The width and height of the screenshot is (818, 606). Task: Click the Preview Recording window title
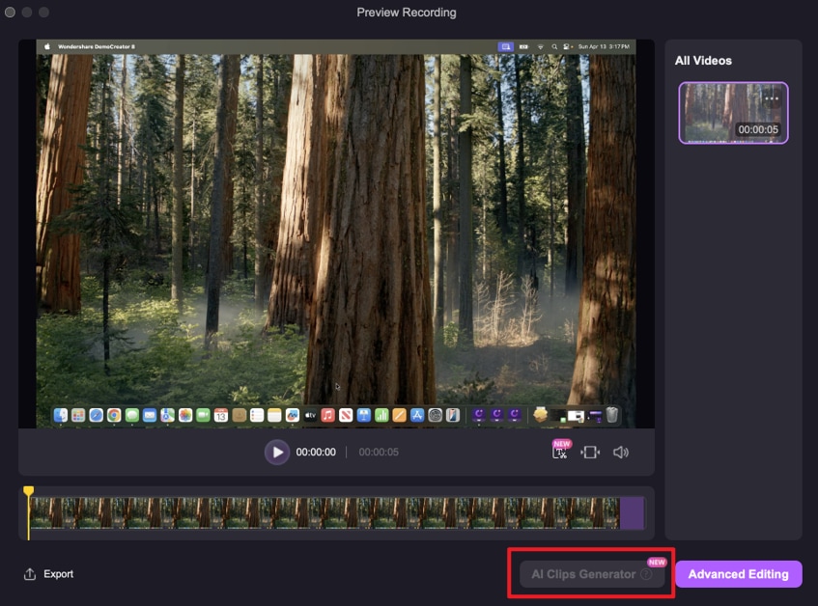407,13
